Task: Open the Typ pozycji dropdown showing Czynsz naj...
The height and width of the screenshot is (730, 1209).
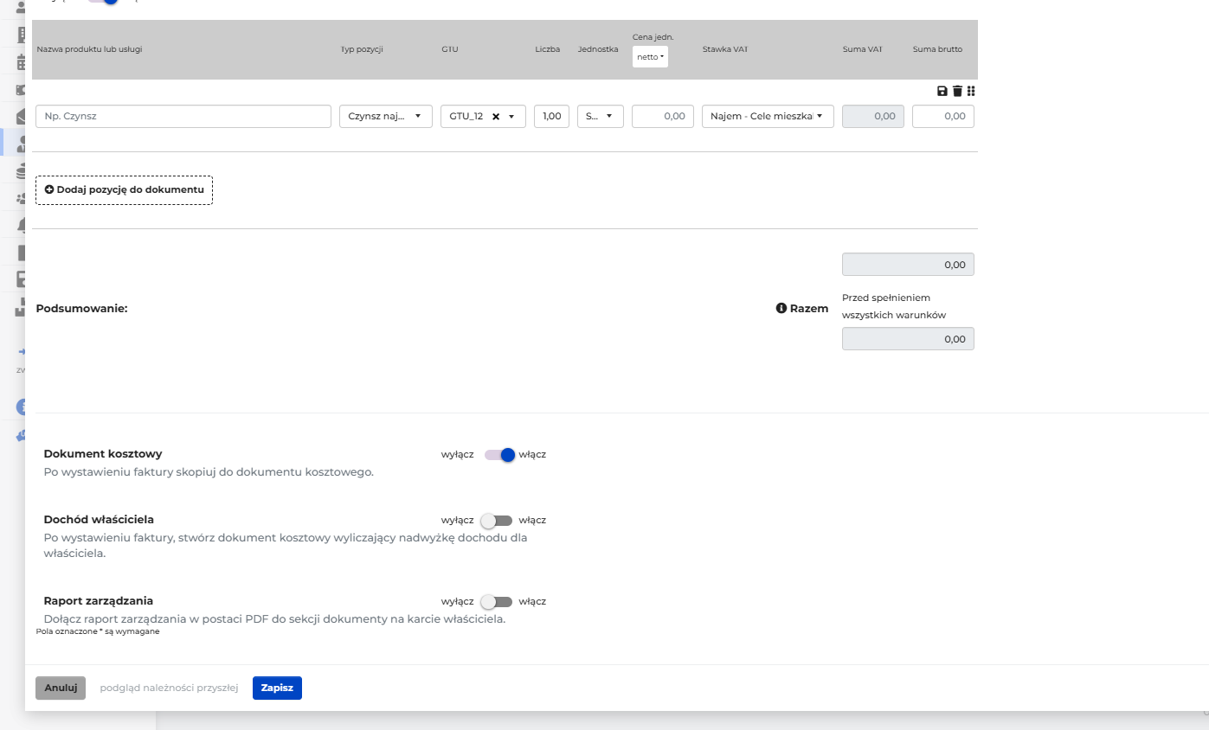Action: point(385,117)
